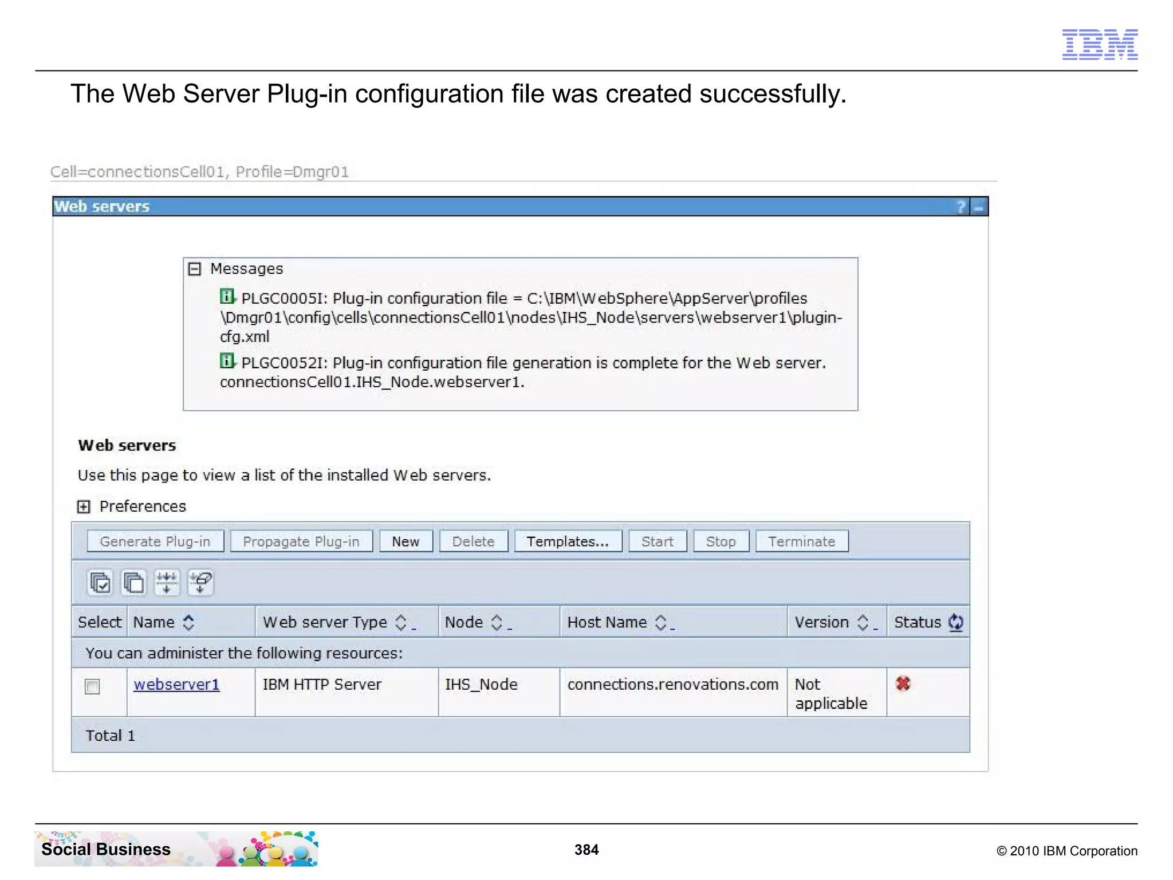Sort by Web server Type arrows
The height and width of the screenshot is (880, 1173).
[401, 623]
